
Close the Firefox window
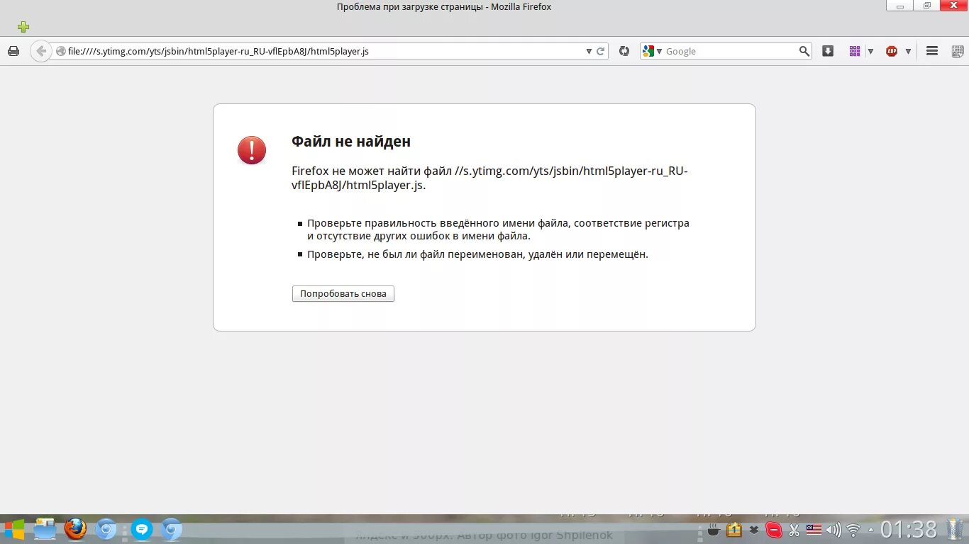[953, 6]
